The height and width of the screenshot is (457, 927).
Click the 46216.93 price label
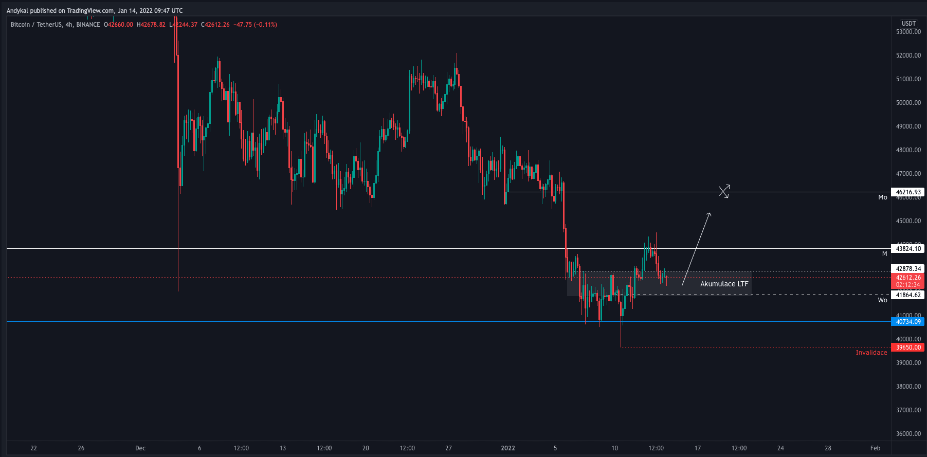pyautogui.click(x=908, y=192)
